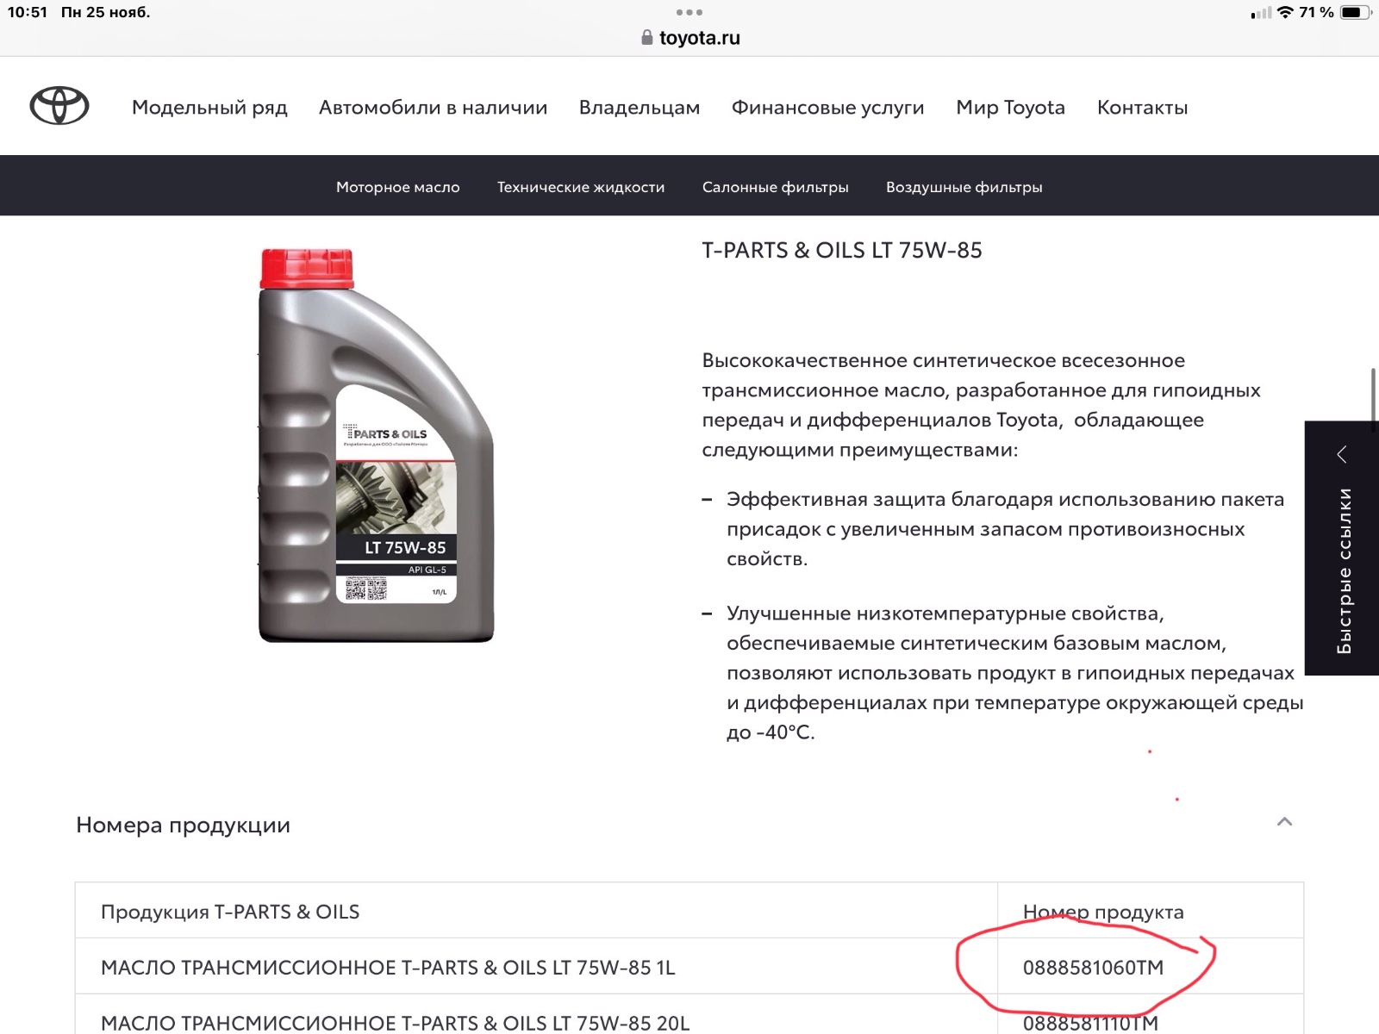Tap the battery indicator in status bar

tap(1355, 12)
